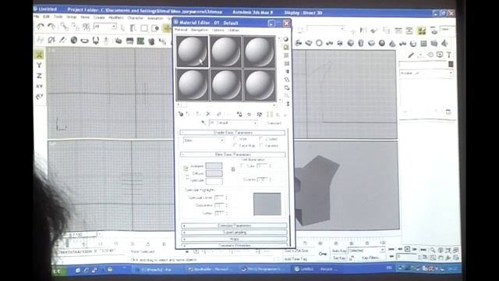Open Material menu in Material Editor
The width and height of the screenshot is (499, 281).
click(181, 30)
